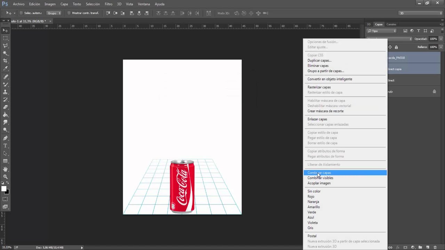Image resolution: width=445 pixels, height=250 pixels.
Task: Filter layers by adjustment layer icon
Action: 412,31
